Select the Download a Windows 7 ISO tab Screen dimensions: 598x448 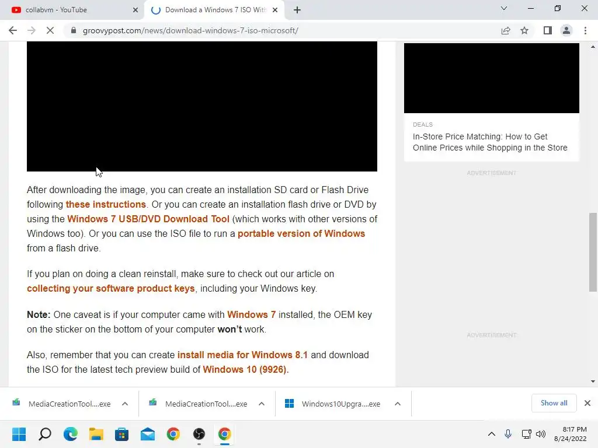point(214,10)
